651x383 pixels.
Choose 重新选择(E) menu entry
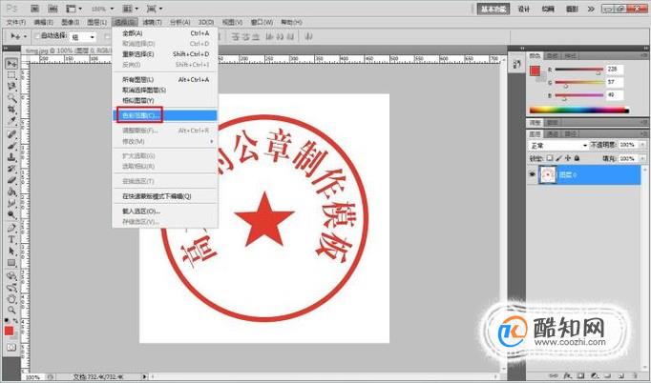165,54
